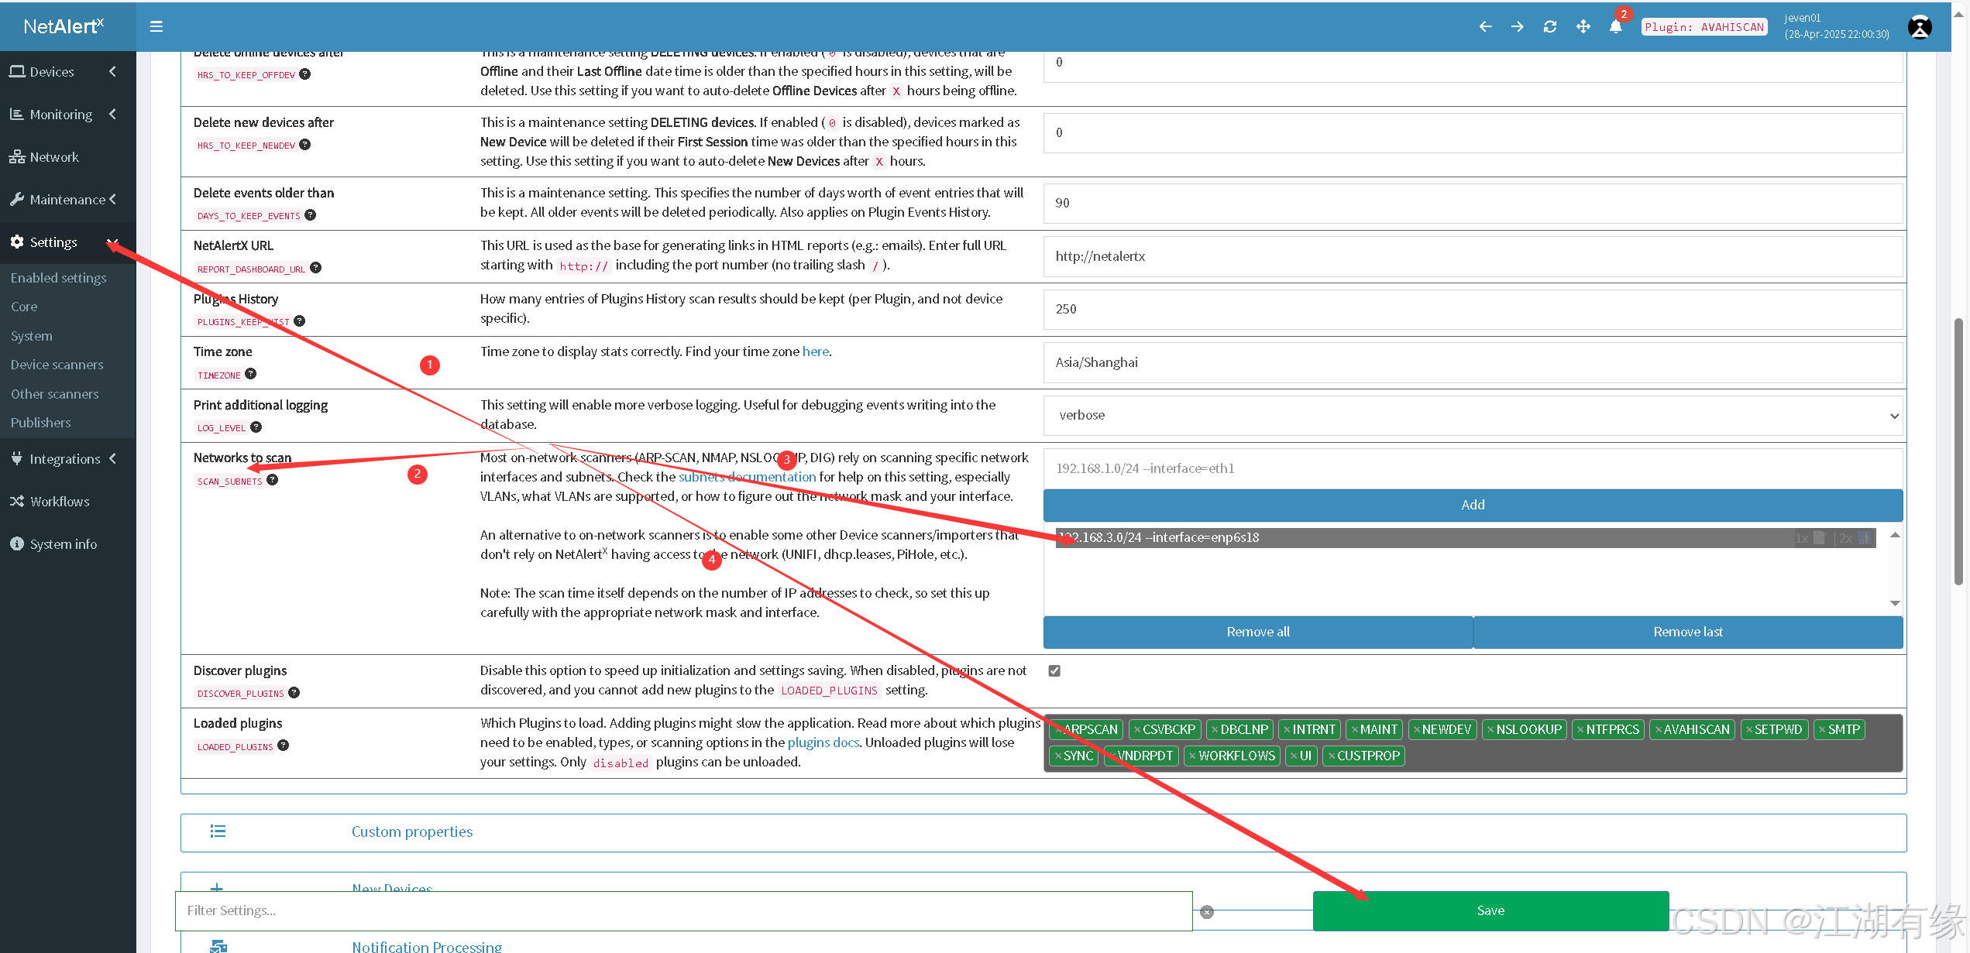Click the Remove all button
The width and height of the screenshot is (1970, 953).
(1258, 632)
